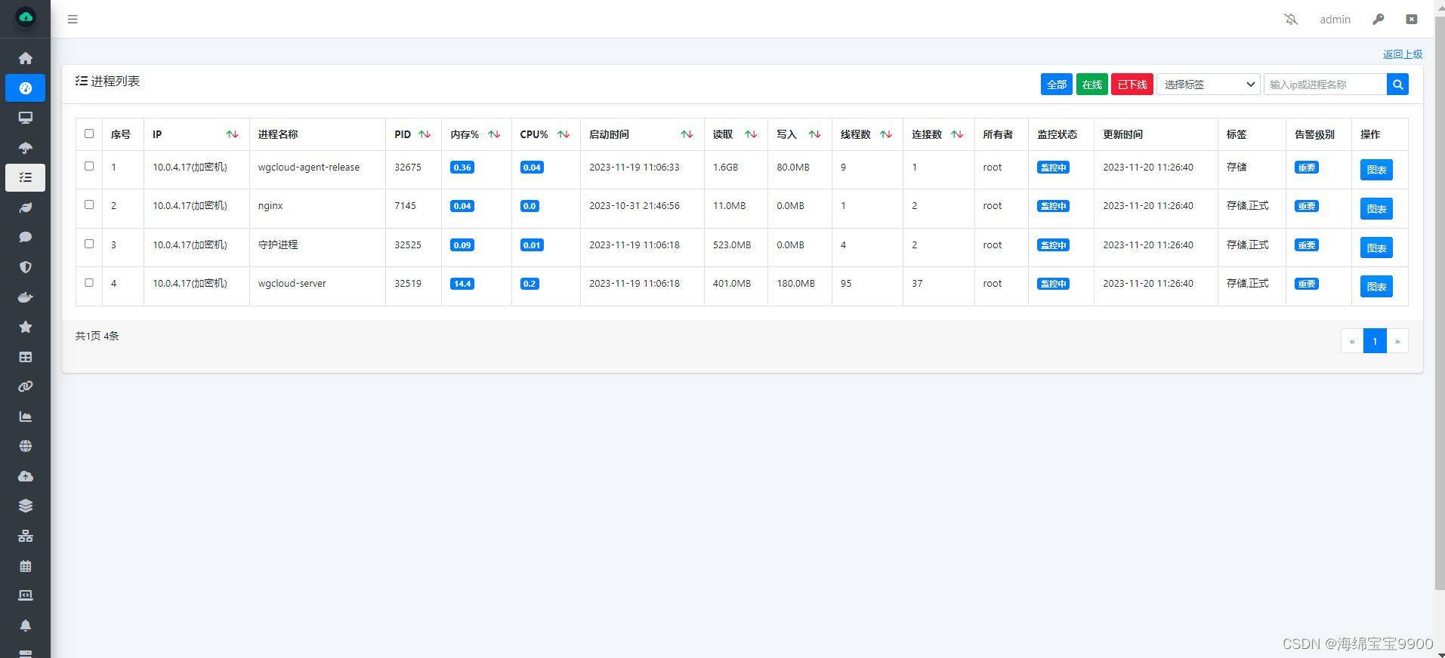
Task: Open the globe icon in sidebar
Action: (x=25, y=446)
